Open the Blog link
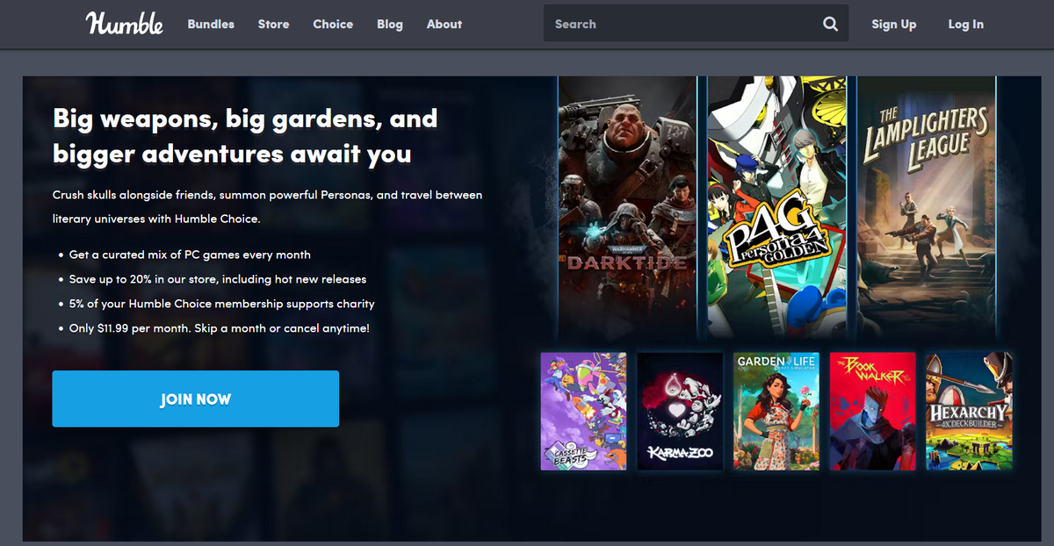Viewport: 1054px width, 546px height. (x=390, y=24)
